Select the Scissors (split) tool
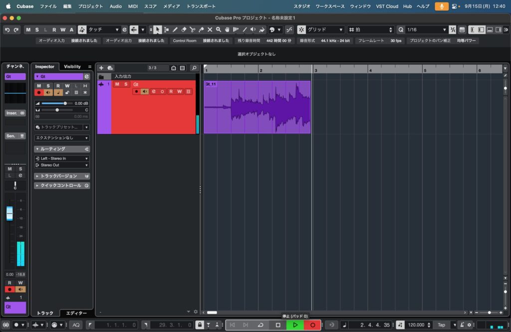Screen dimensions: 511x332 point(192,30)
